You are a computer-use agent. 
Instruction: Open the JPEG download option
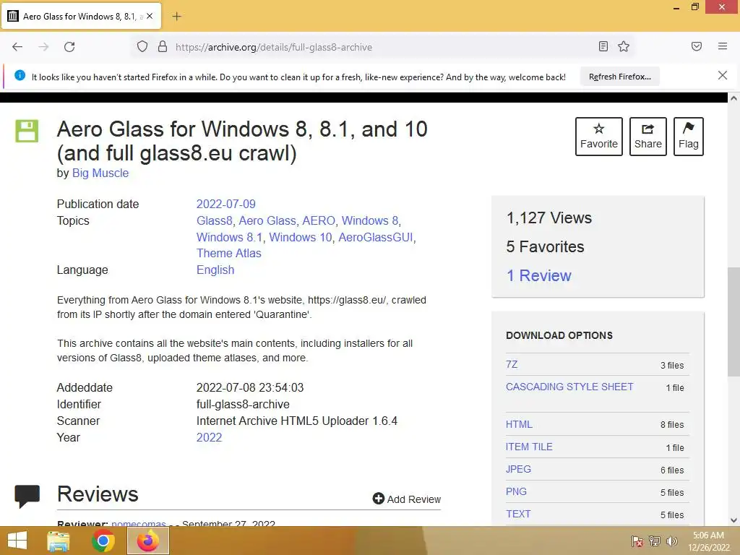[x=518, y=469]
